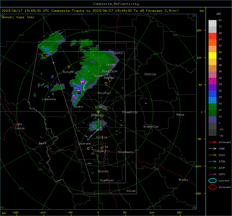
Task: Click the ThreeHills town label
Action: click(130, 112)
